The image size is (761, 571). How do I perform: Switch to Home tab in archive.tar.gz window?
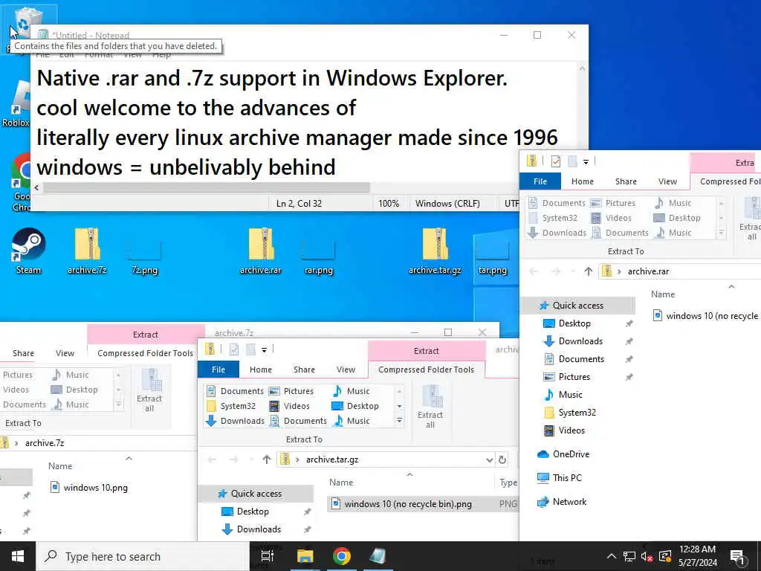coord(261,370)
